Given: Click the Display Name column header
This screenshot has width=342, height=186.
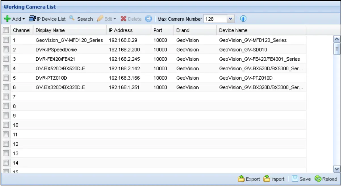Looking at the screenshot, I should pos(50,30).
